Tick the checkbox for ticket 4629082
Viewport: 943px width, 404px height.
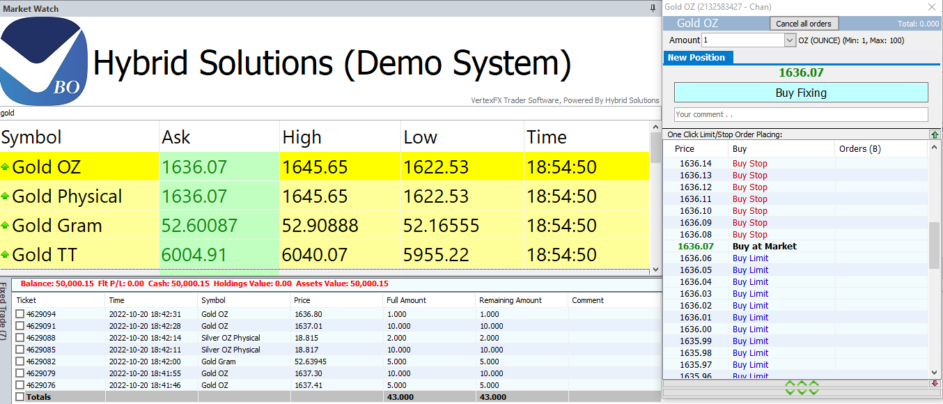pyautogui.click(x=20, y=362)
